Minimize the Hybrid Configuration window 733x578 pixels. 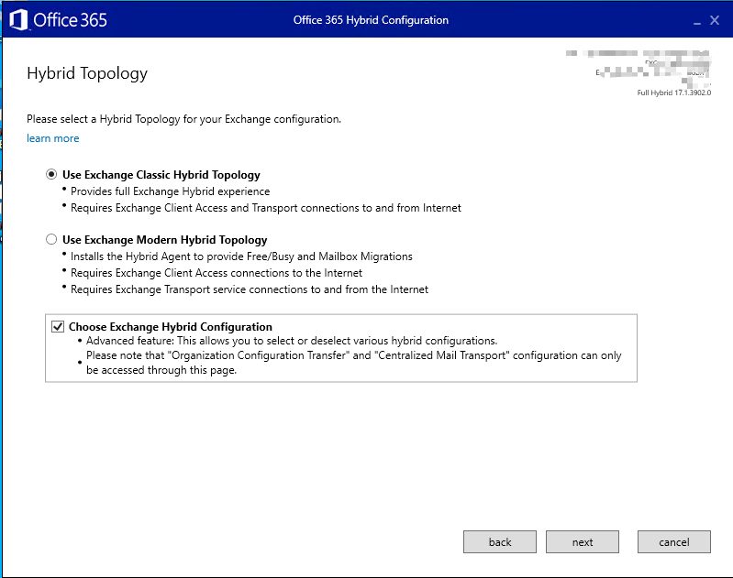(x=697, y=21)
